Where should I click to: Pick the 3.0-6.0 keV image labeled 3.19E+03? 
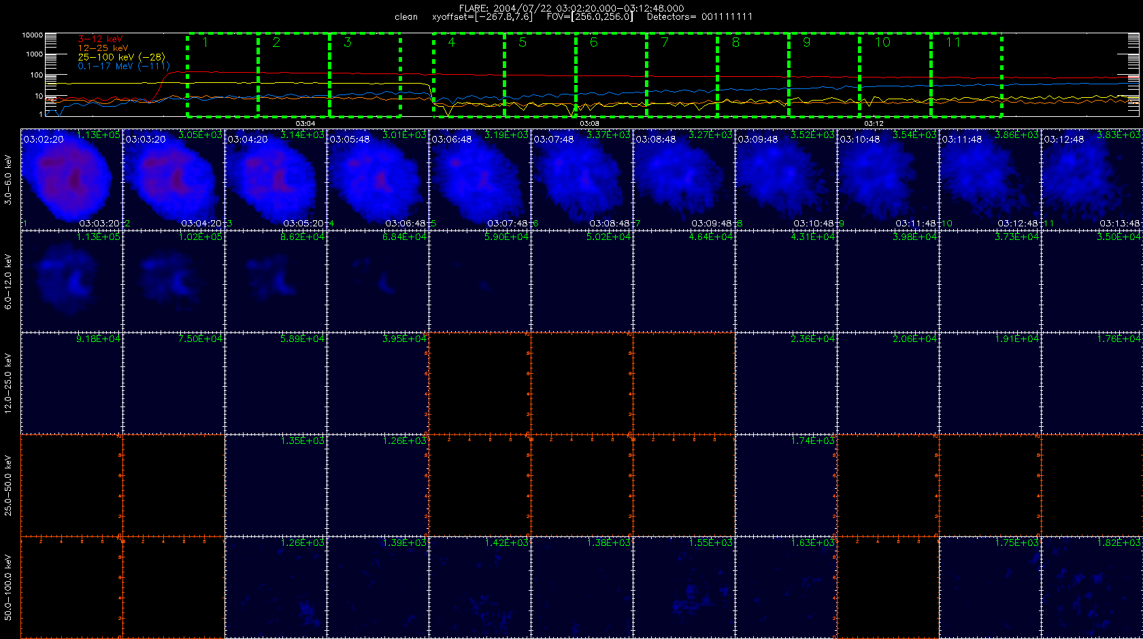[480, 179]
